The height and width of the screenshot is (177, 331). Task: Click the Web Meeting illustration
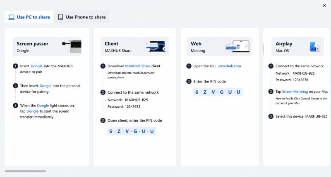[x=237, y=46]
